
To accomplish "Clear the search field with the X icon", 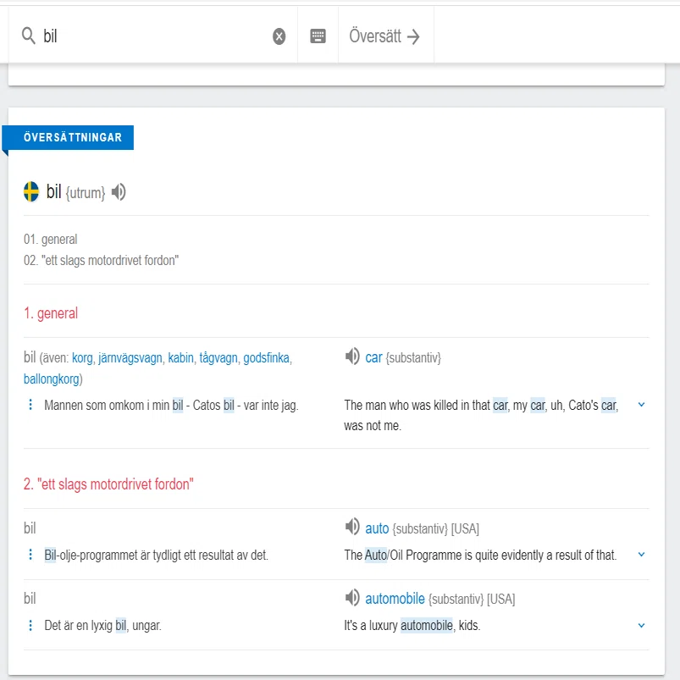I will (x=279, y=36).
